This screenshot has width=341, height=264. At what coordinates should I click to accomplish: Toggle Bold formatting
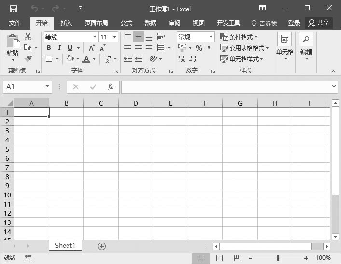tap(49, 48)
